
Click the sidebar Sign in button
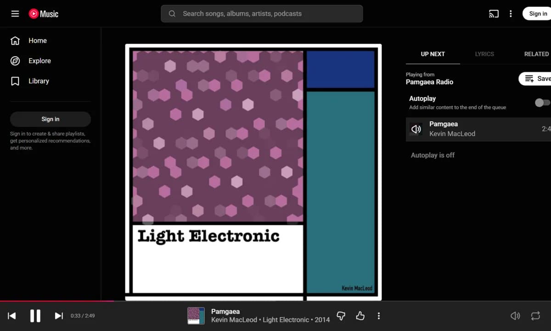[x=51, y=119]
